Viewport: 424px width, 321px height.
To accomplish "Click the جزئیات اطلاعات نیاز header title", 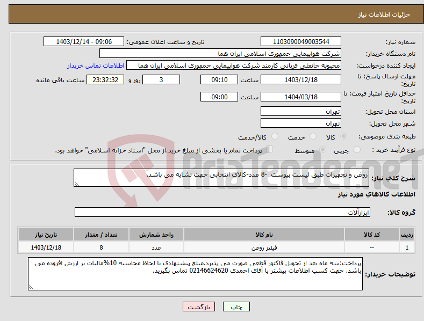I will coord(384,14).
